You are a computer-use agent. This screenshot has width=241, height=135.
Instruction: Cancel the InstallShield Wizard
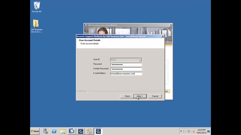(x=155, y=96)
